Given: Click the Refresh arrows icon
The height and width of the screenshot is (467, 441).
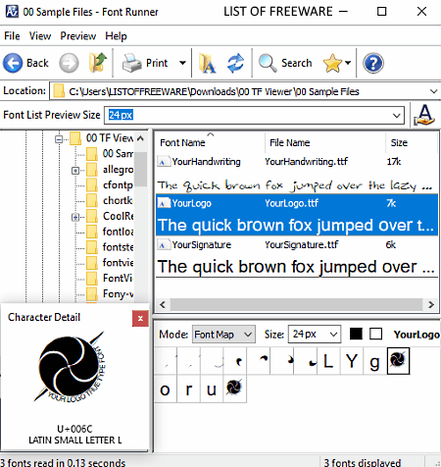Looking at the screenshot, I should [235, 63].
